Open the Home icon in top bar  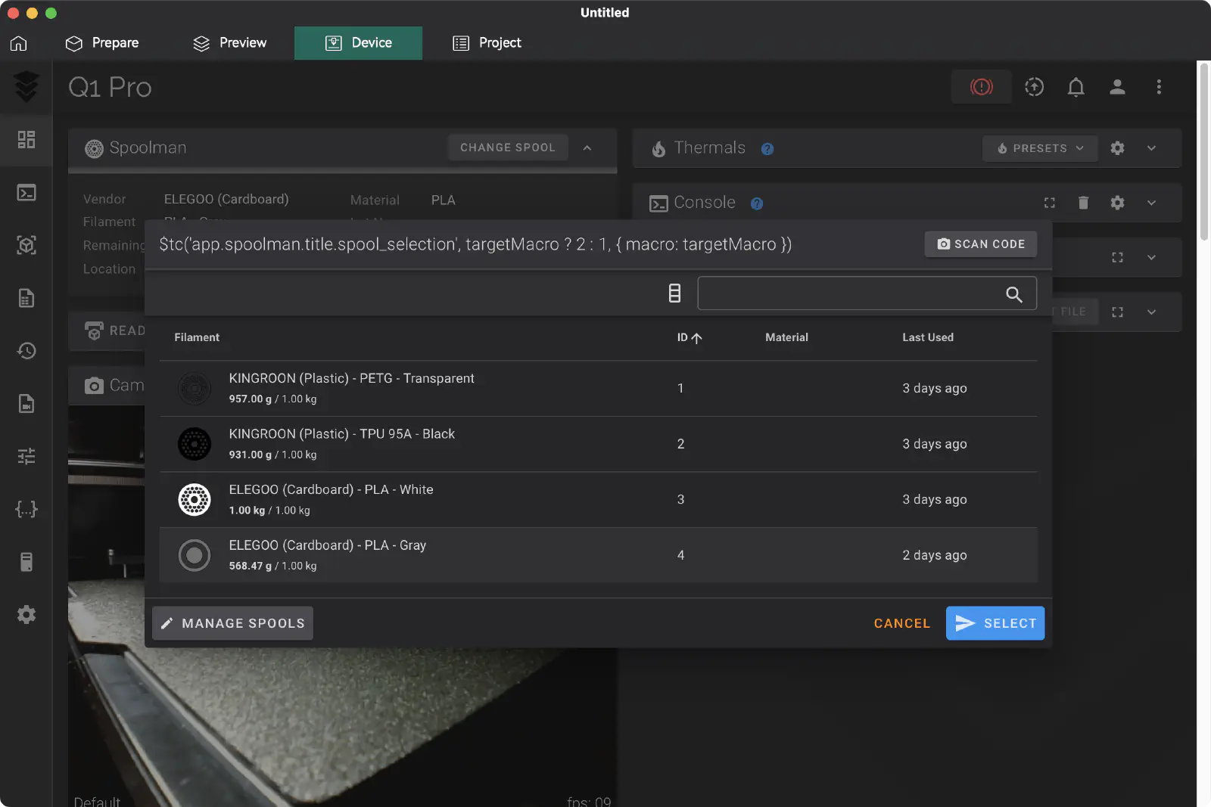pos(19,43)
